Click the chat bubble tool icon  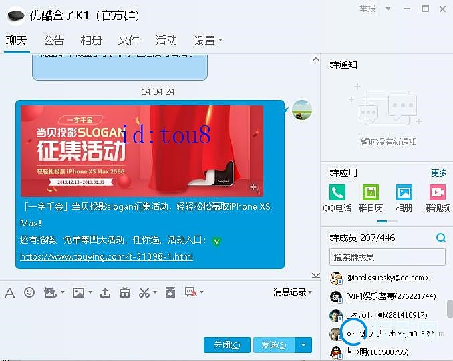pos(191,292)
